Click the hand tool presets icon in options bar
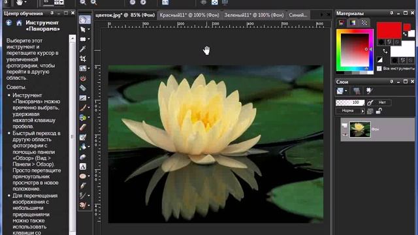 tap(20, 3)
